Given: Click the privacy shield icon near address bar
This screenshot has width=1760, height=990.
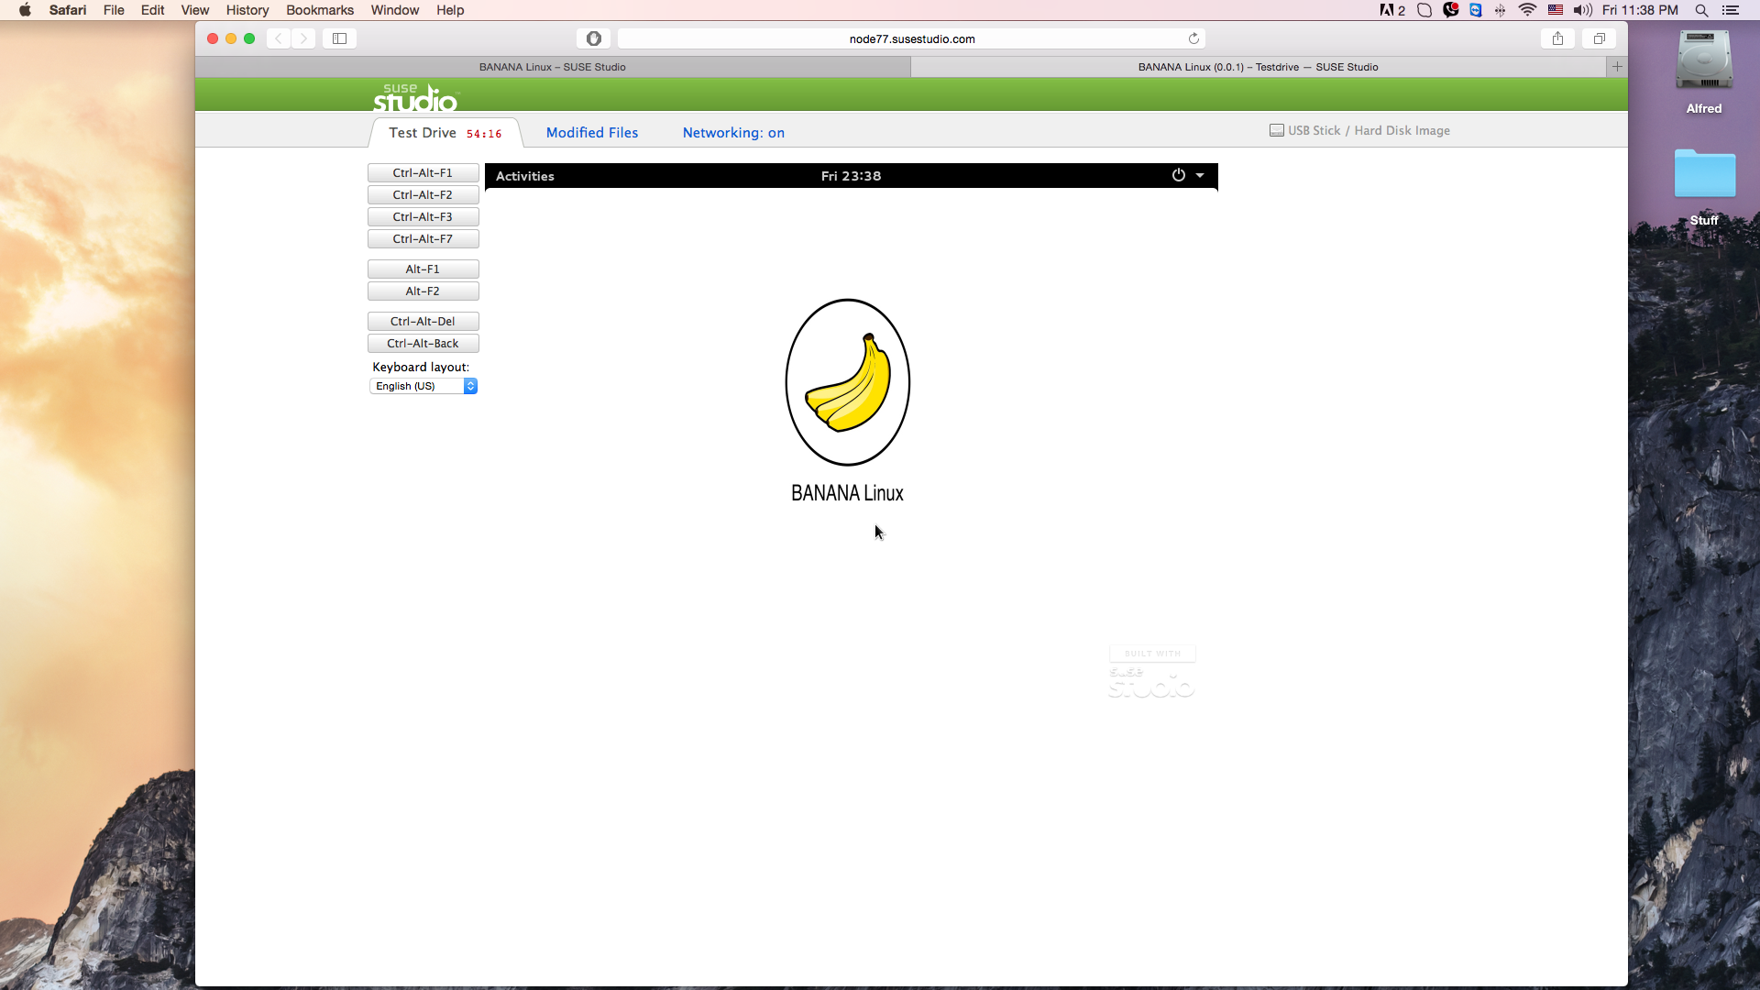Looking at the screenshot, I should pyautogui.click(x=593, y=38).
